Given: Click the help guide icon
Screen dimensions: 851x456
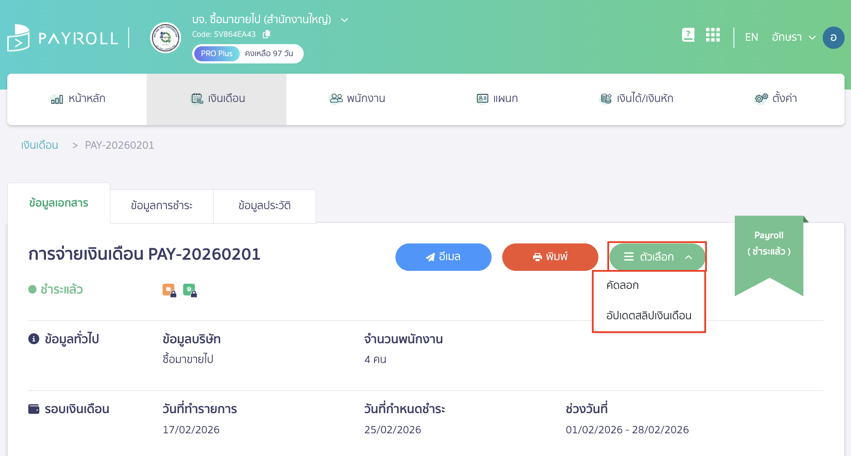Looking at the screenshot, I should tap(688, 36).
